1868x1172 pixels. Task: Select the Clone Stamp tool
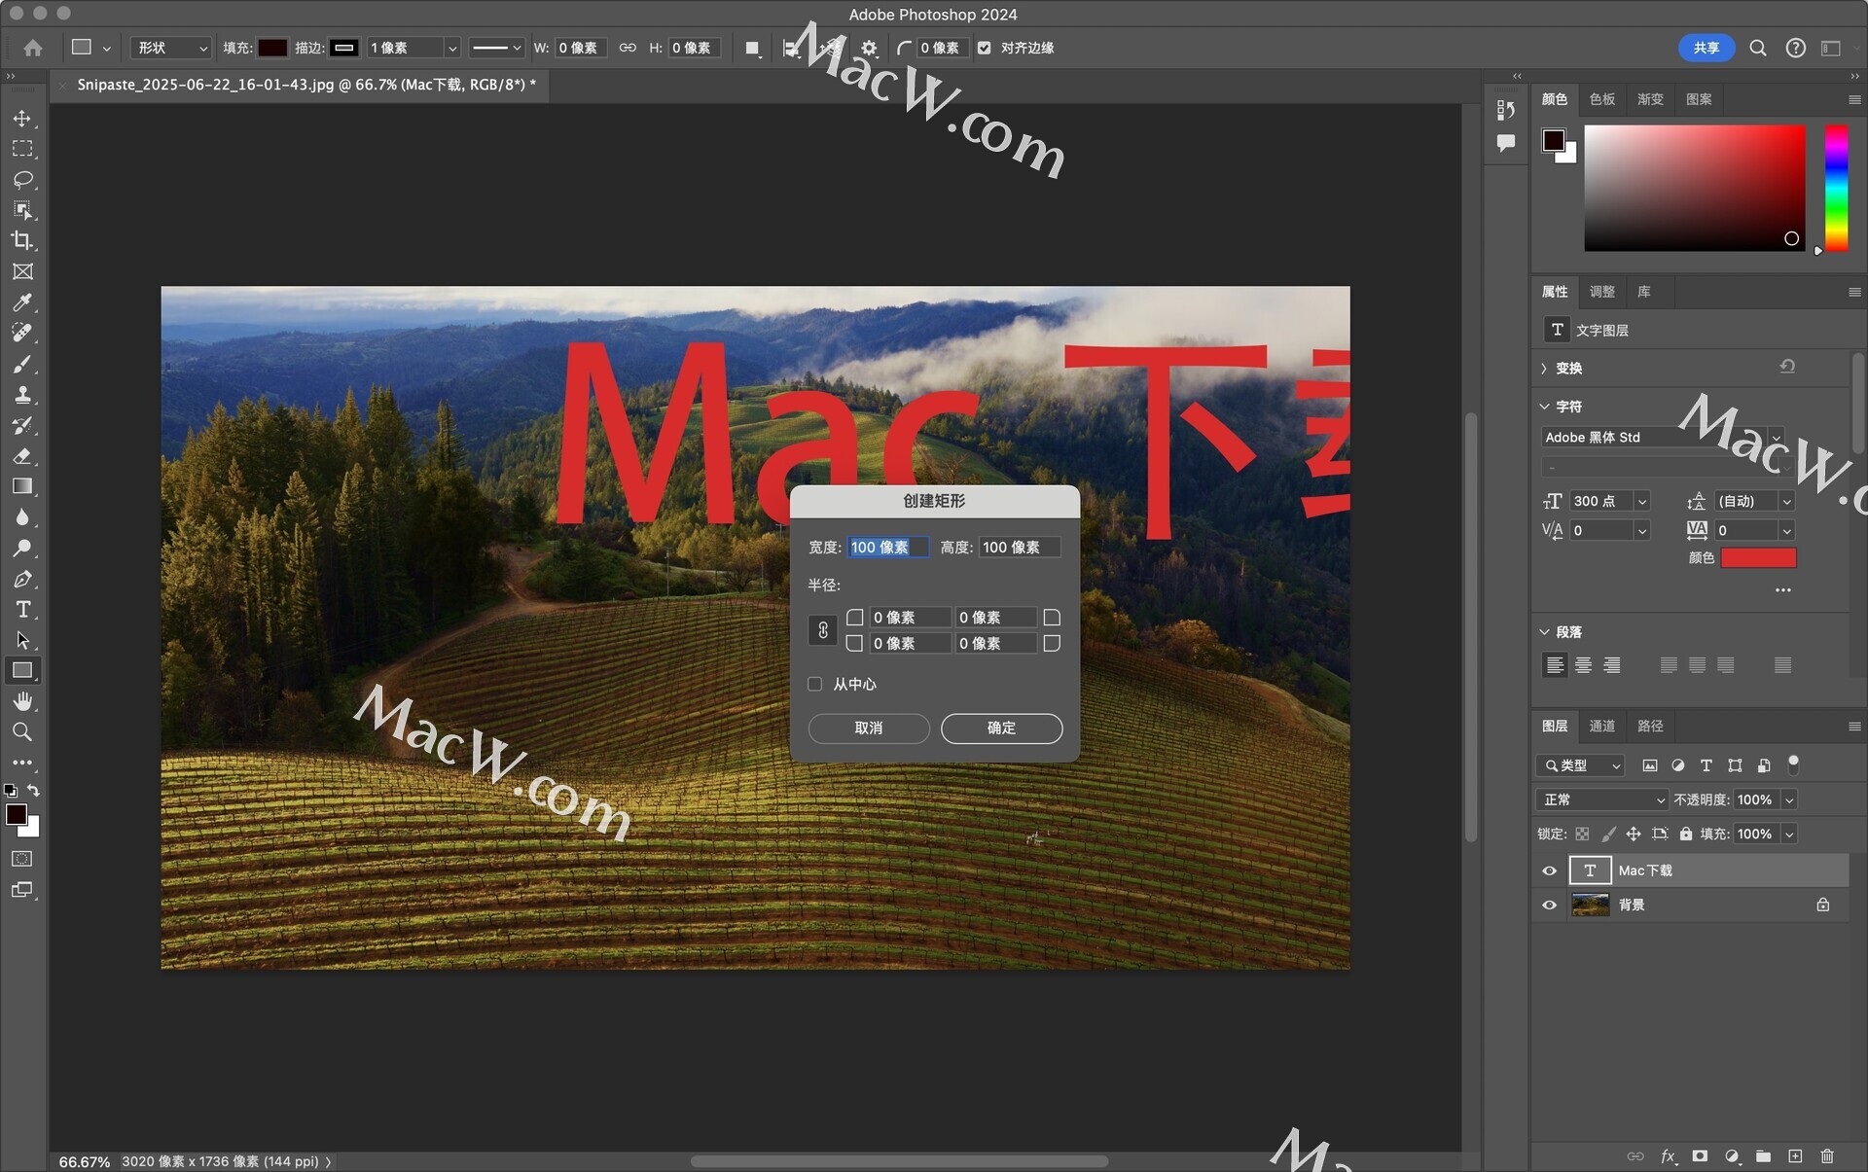pyautogui.click(x=22, y=394)
